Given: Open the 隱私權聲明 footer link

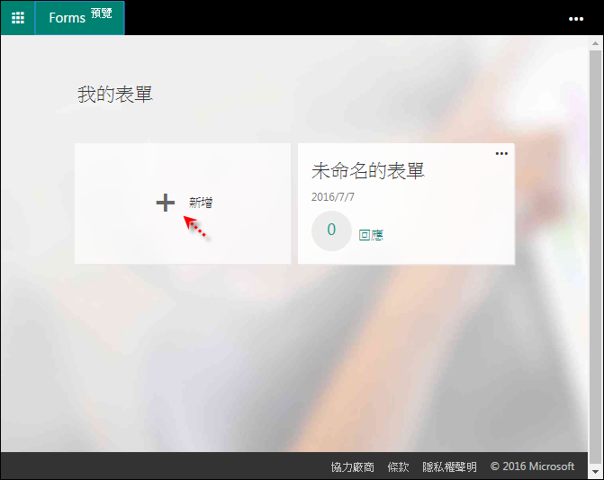Looking at the screenshot, I should 449,466.
